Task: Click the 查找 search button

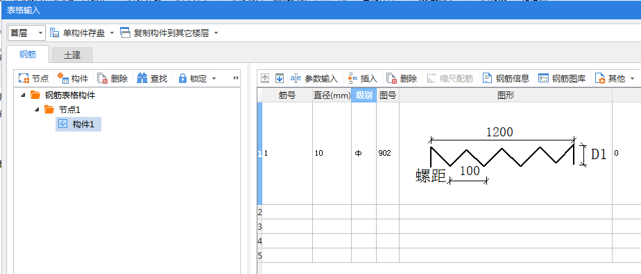Action: [x=152, y=78]
